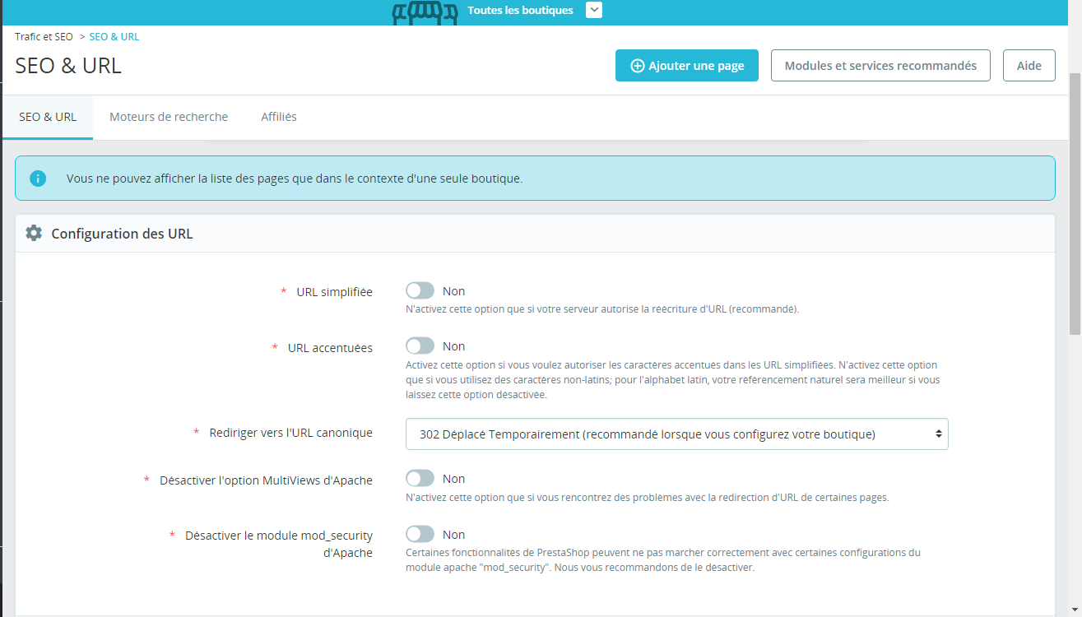This screenshot has height=617, width=1082.
Task: Click the arrows of the 302 redirect select
Action: pos(938,434)
